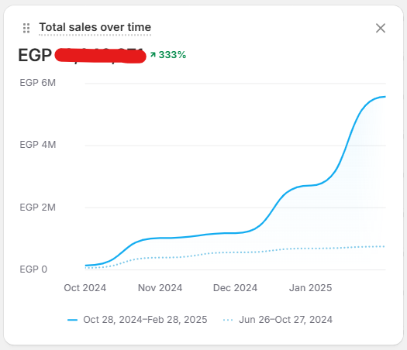Click the Nov 2024 axis label
This screenshot has width=407, height=350.
tap(160, 288)
